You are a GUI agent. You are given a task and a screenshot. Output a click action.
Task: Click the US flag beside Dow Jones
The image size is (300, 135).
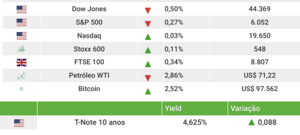point(22,10)
